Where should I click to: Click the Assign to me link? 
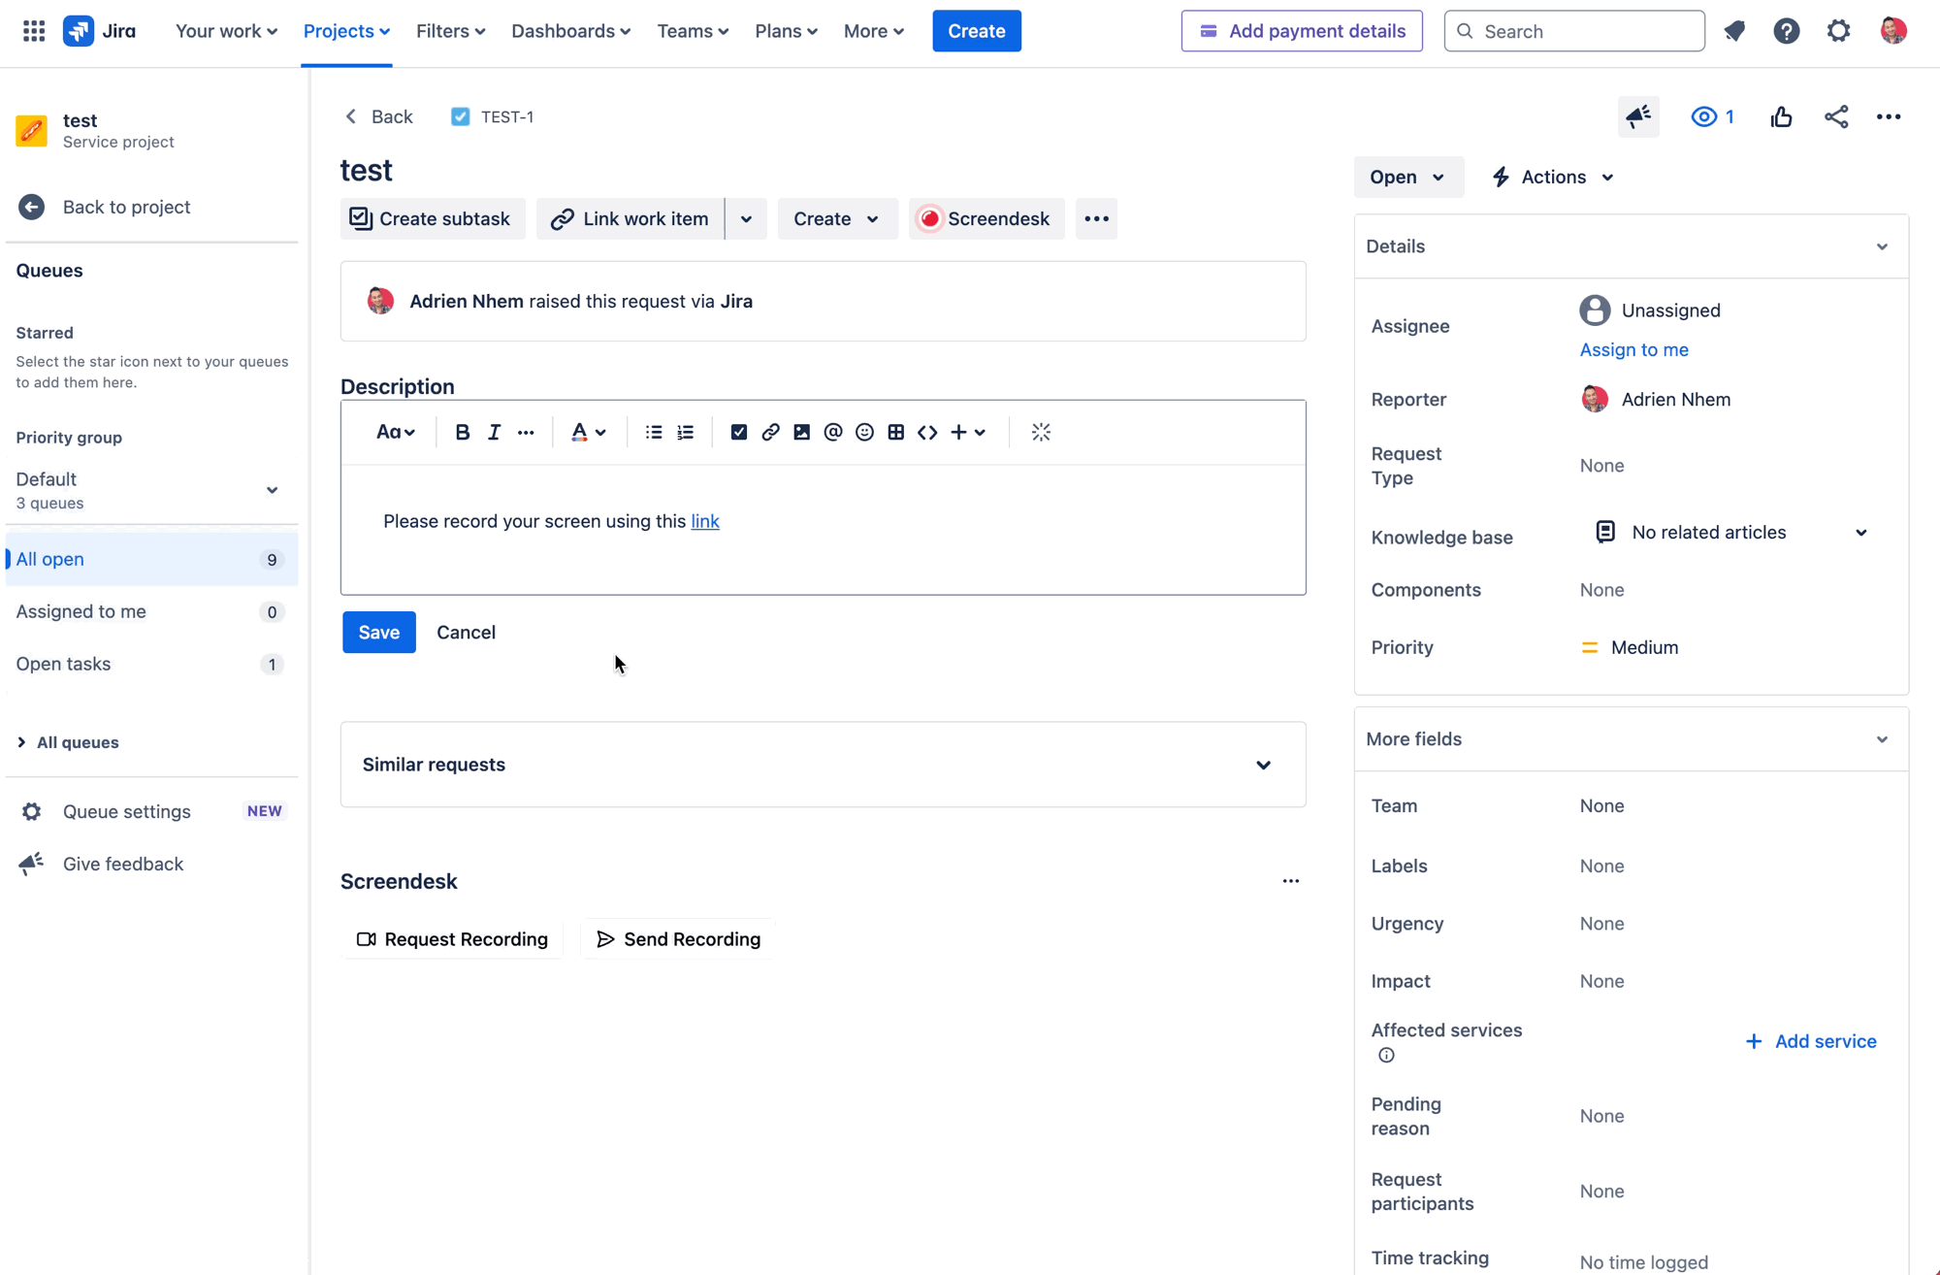click(1633, 349)
